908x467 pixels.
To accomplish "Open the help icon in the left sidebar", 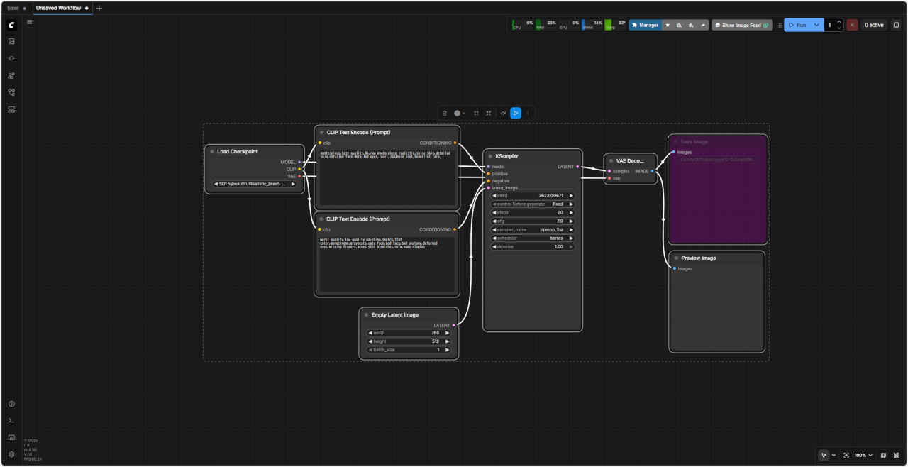I will [11, 404].
